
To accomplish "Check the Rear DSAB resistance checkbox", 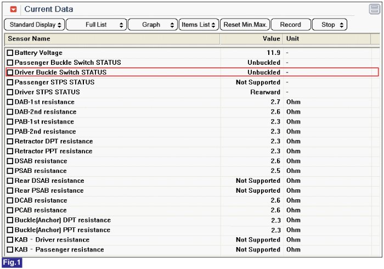I will pyautogui.click(x=10, y=181).
